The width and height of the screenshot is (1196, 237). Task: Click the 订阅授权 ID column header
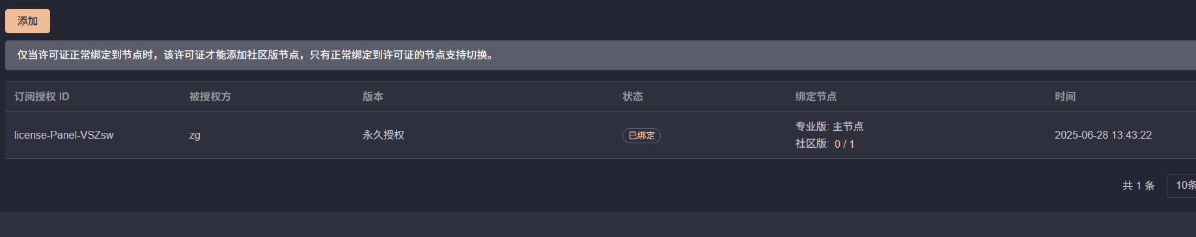[x=42, y=96]
